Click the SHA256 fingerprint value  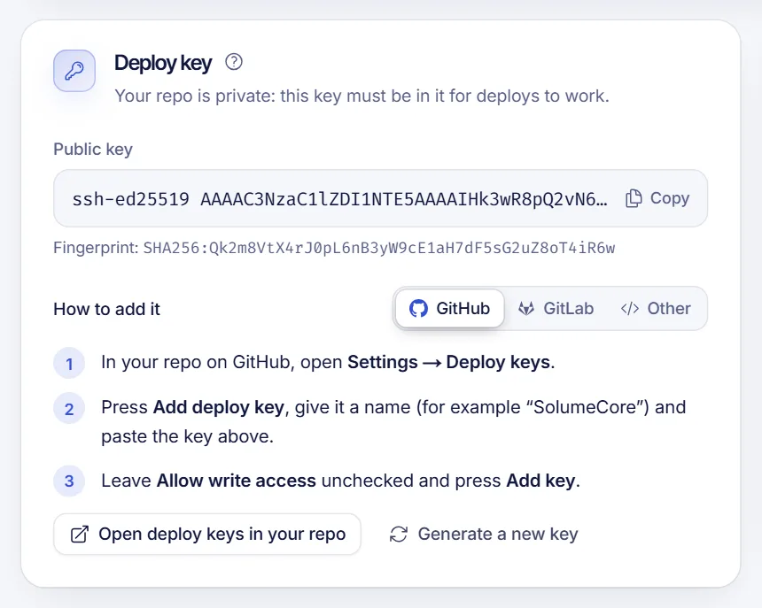pyautogui.click(x=379, y=248)
